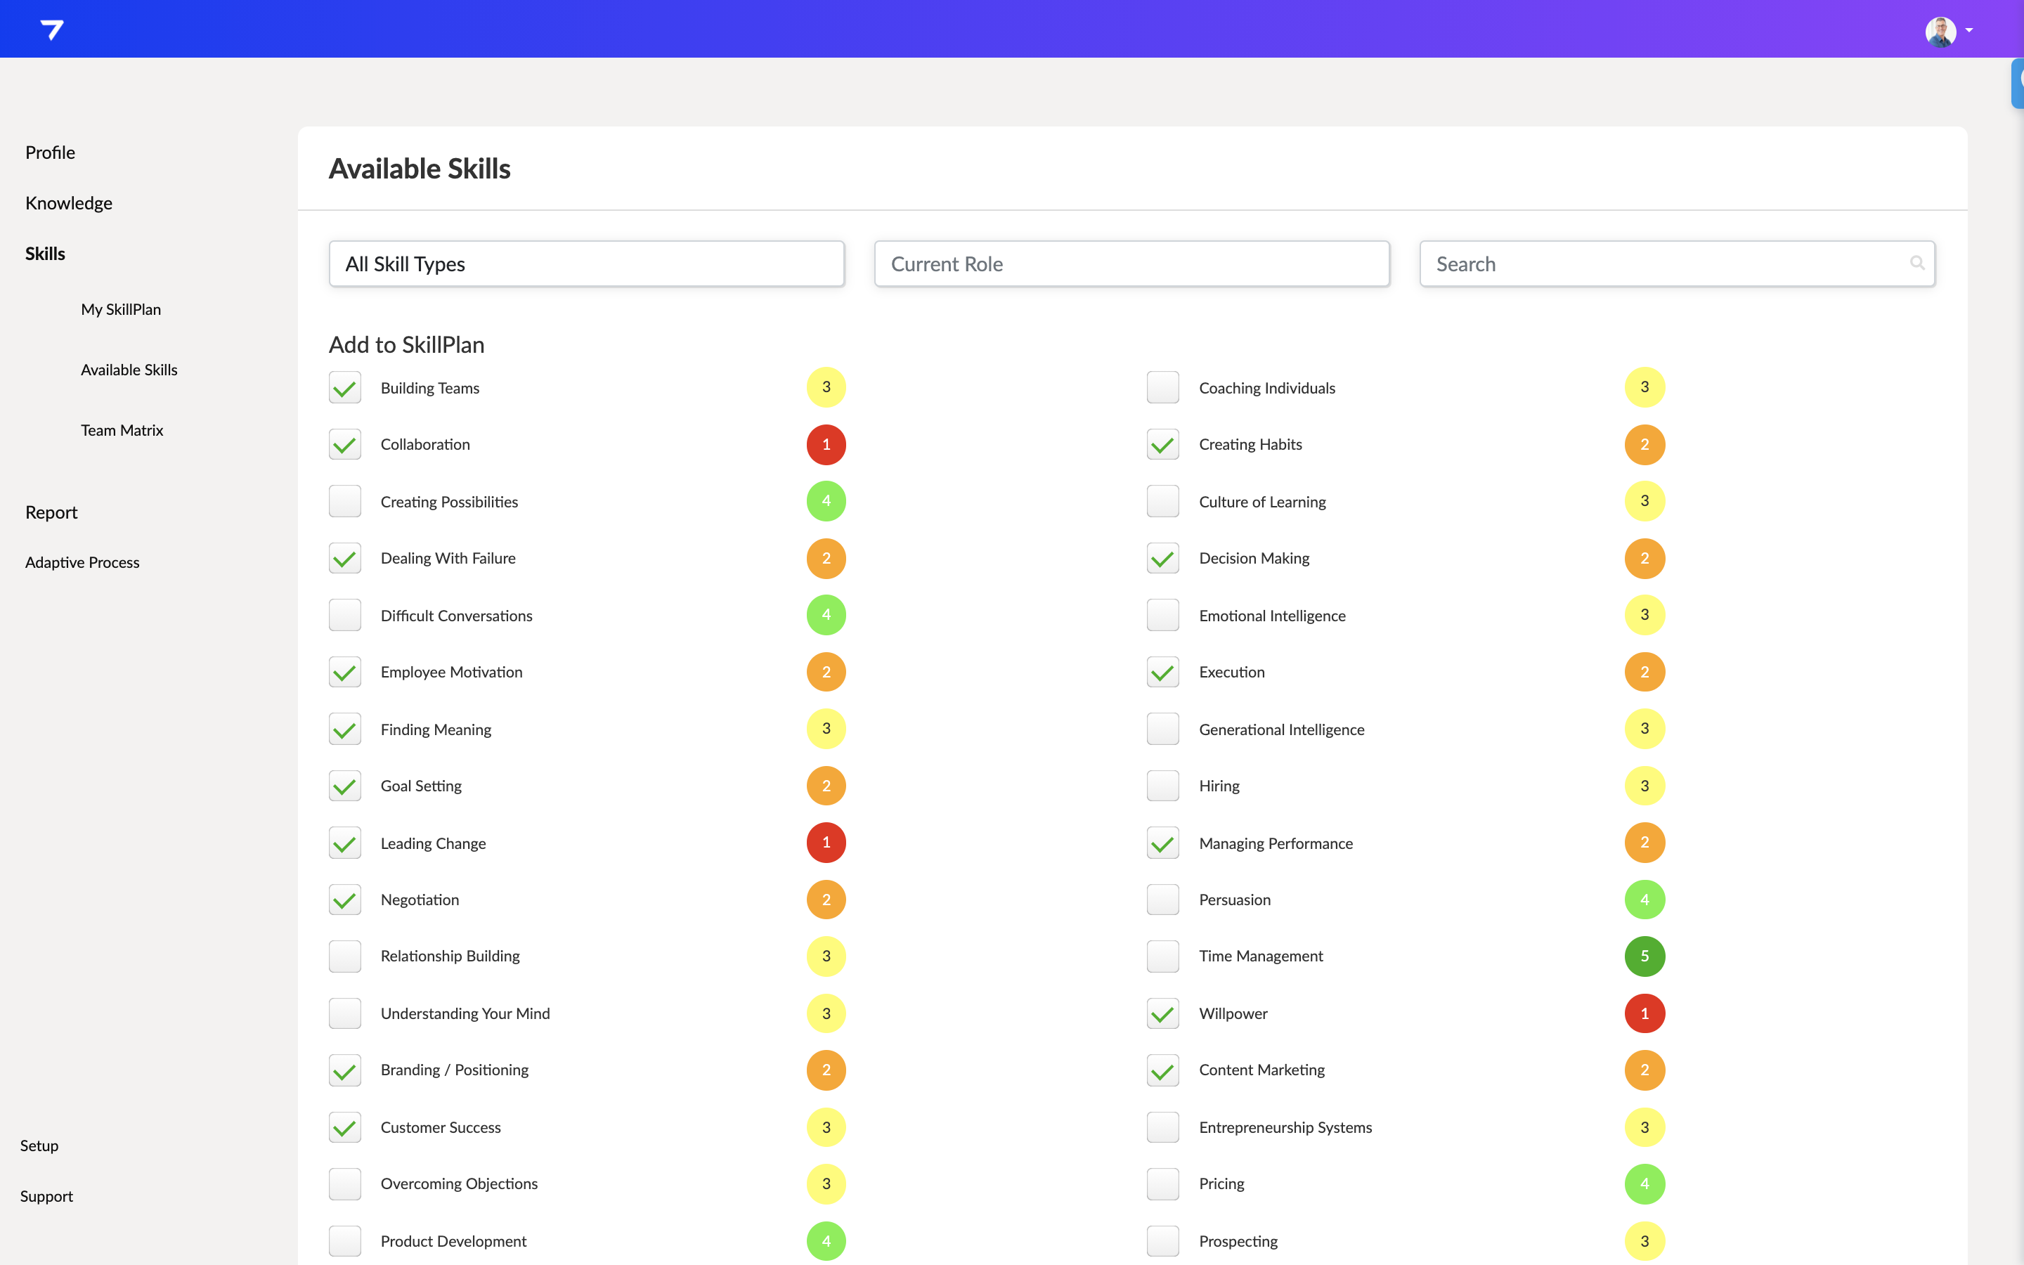
Task: Enable the Time Management checkbox
Action: coord(1162,956)
